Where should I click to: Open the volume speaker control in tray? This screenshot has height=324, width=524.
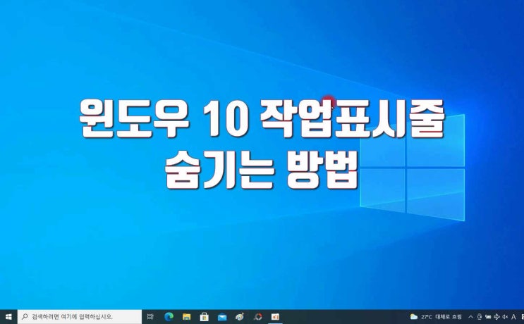click(505, 317)
